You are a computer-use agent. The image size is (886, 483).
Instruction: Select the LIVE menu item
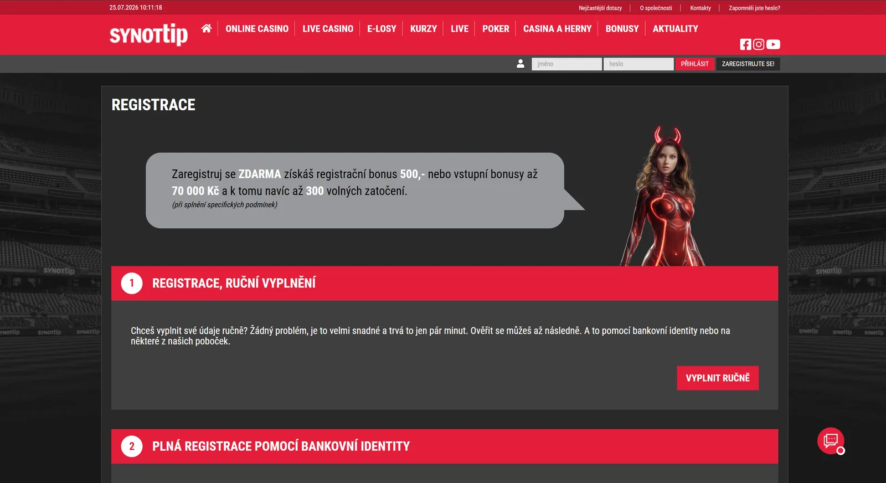(x=460, y=29)
